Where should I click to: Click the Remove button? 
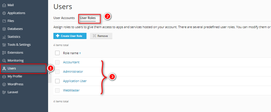[101, 36]
